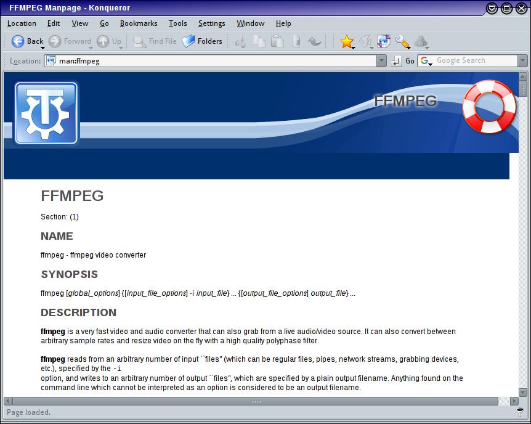The height and width of the screenshot is (424, 531).
Task: Click the vertical scrollbar down arrow
Action: tap(523, 393)
